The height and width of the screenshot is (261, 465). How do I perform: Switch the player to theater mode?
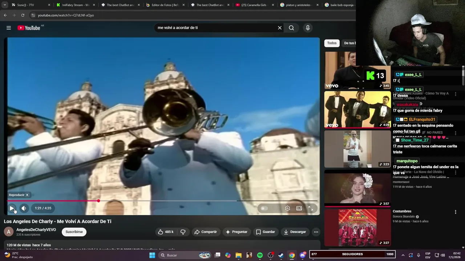point(299,208)
